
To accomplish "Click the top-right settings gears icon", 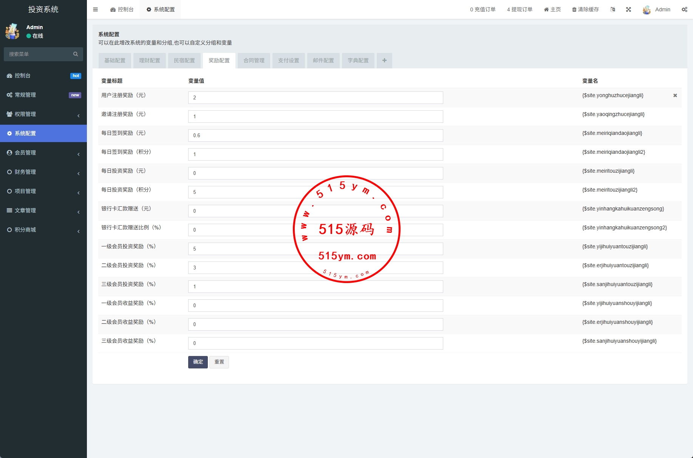I will point(684,9).
